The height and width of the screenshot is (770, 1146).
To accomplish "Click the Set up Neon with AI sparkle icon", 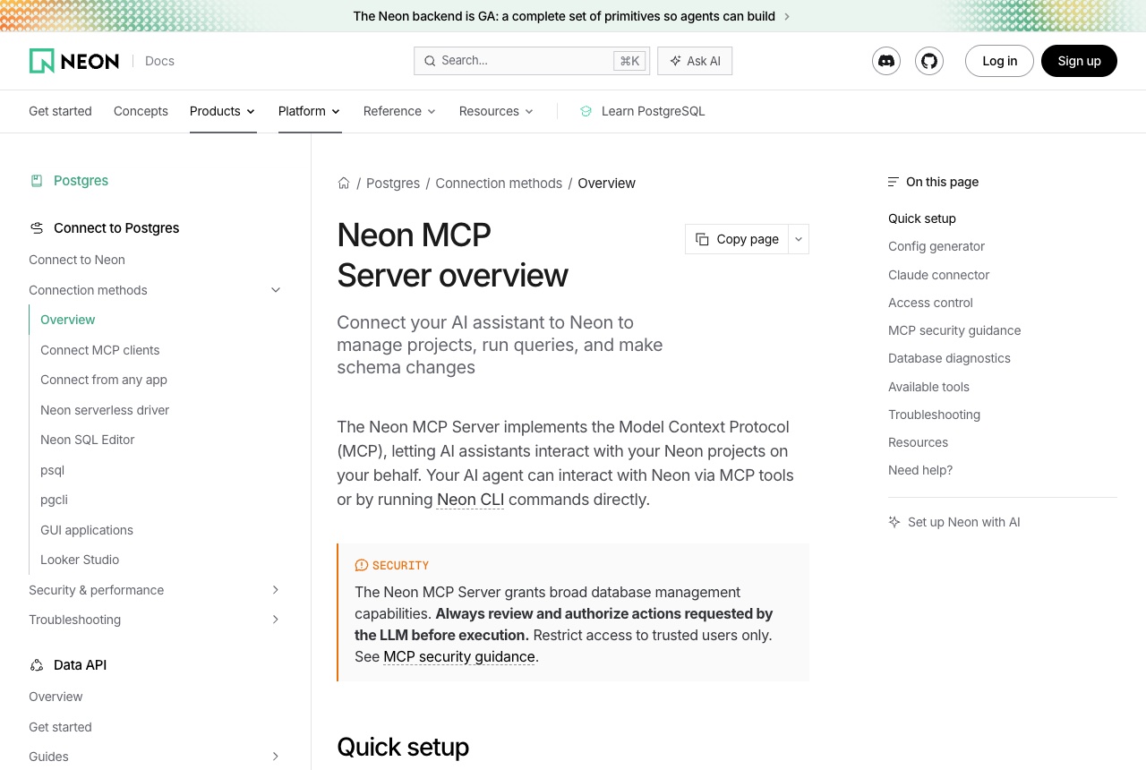I will click(894, 522).
